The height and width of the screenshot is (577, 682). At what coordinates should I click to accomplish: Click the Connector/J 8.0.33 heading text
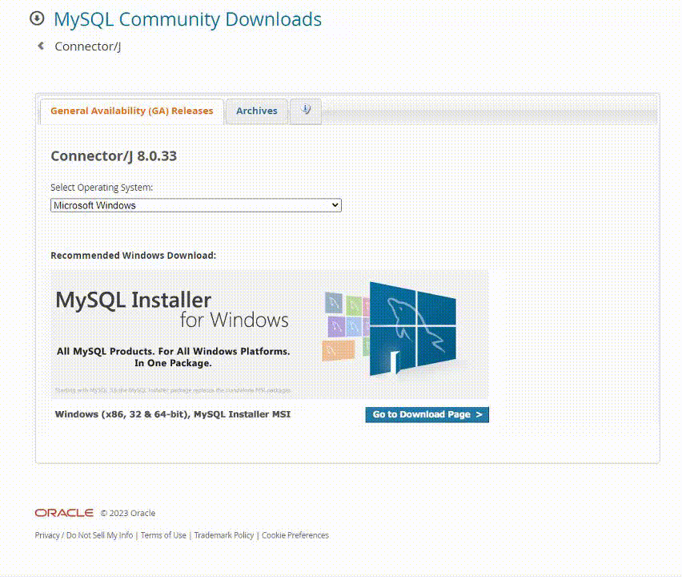114,156
